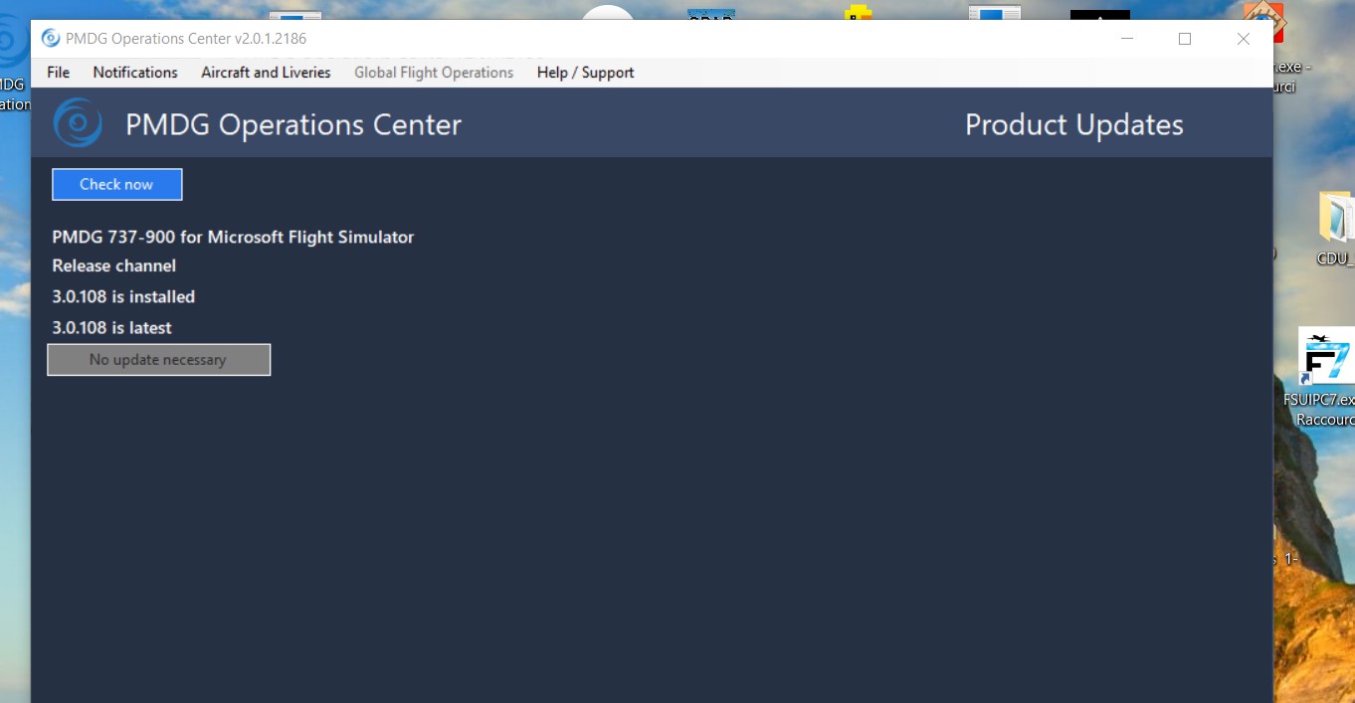
Task: Click the 3.0.108 is installed text
Action: coord(123,296)
